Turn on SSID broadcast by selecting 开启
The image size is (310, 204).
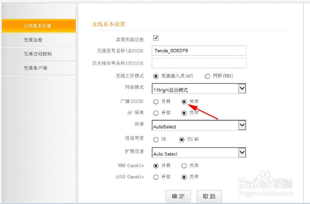click(x=156, y=101)
